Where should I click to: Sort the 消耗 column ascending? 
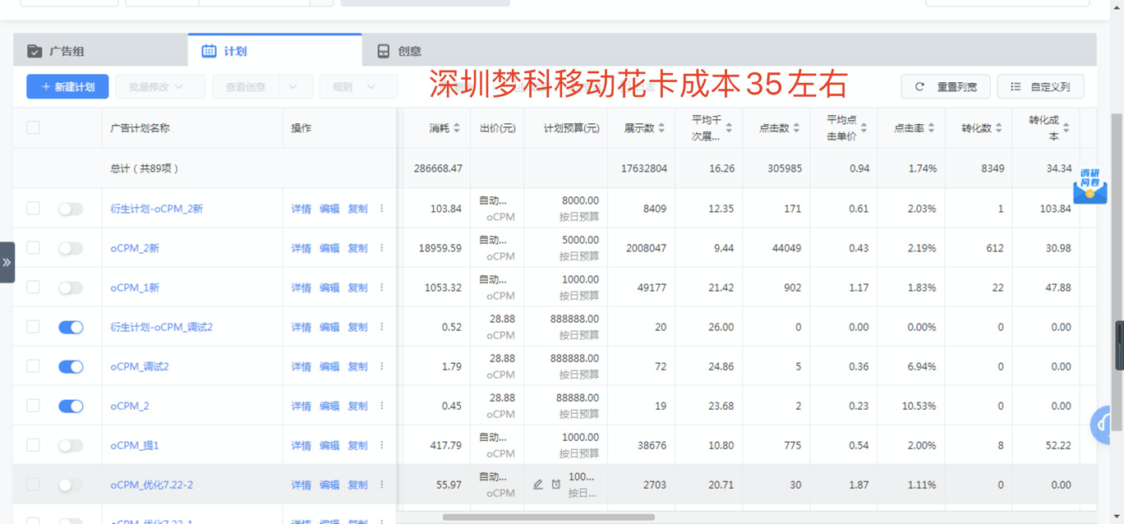pyautogui.click(x=458, y=123)
